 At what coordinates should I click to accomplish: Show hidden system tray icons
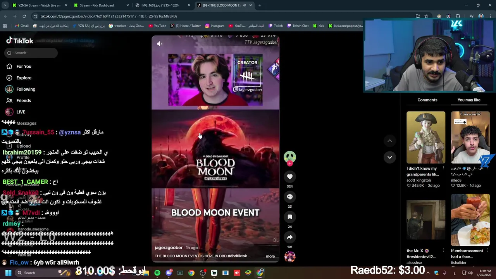pyautogui.click(x=429, y=273)
